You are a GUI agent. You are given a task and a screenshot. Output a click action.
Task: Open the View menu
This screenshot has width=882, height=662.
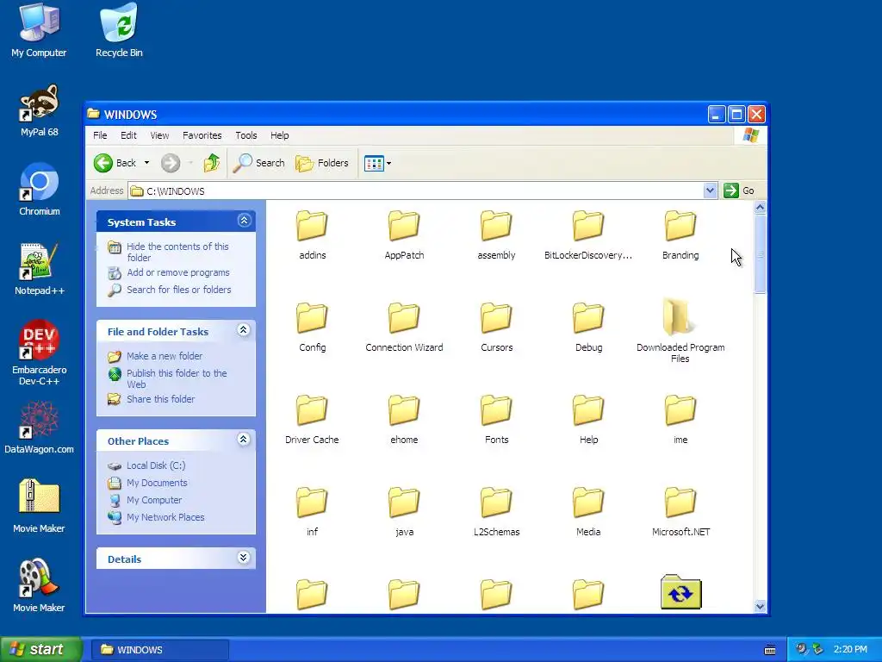[159, 135]
